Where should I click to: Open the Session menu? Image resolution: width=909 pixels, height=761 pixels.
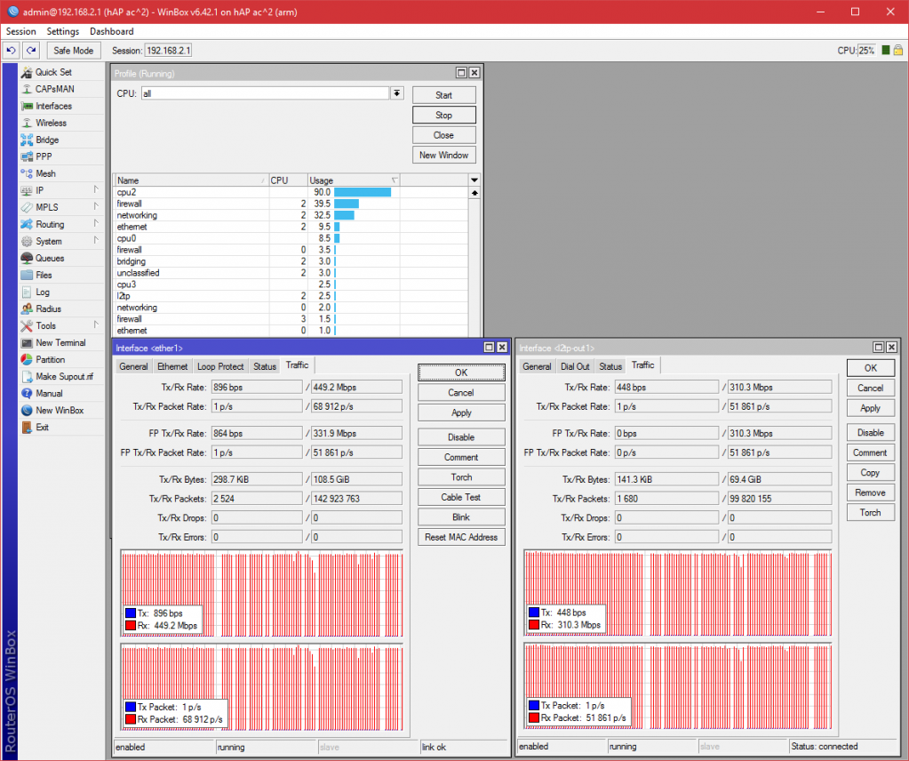[x=20, y=31]
